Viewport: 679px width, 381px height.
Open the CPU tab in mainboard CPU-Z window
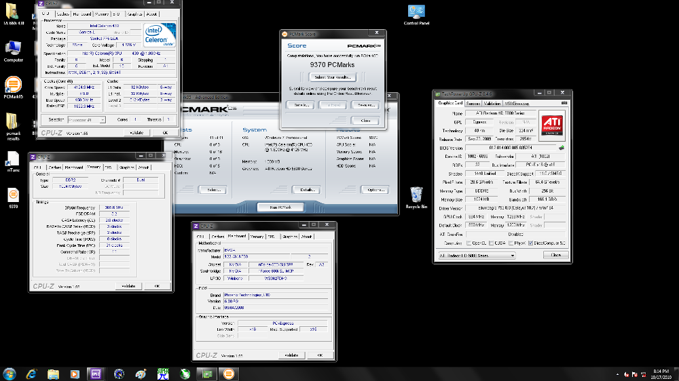(x=201, y=237)
